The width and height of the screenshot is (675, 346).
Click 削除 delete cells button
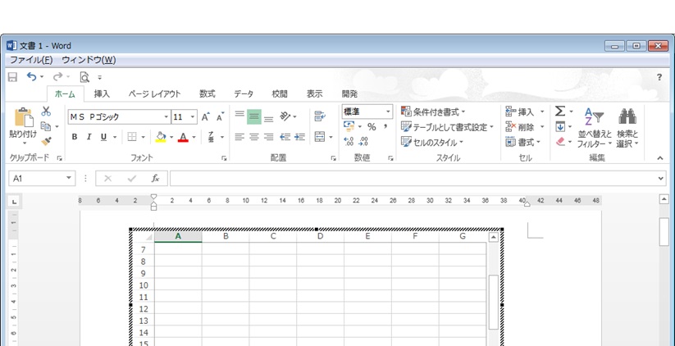click(x=520, y=127)
